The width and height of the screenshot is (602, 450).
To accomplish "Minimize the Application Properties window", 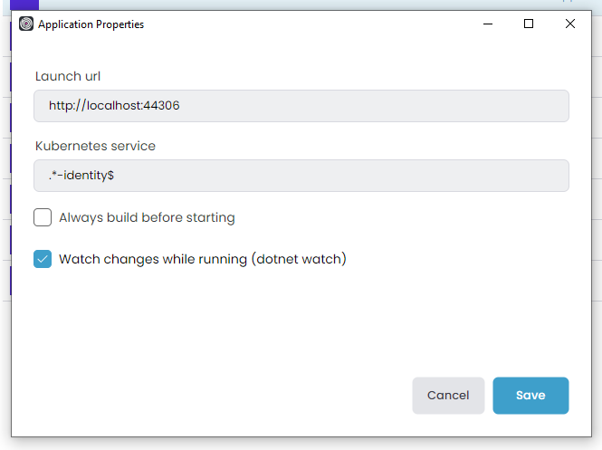I will tap(488, 24).
